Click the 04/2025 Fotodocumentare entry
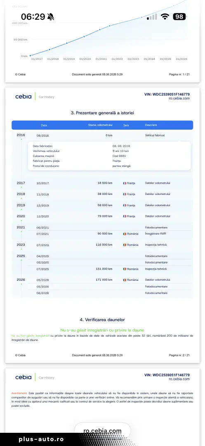 point(156,256)
